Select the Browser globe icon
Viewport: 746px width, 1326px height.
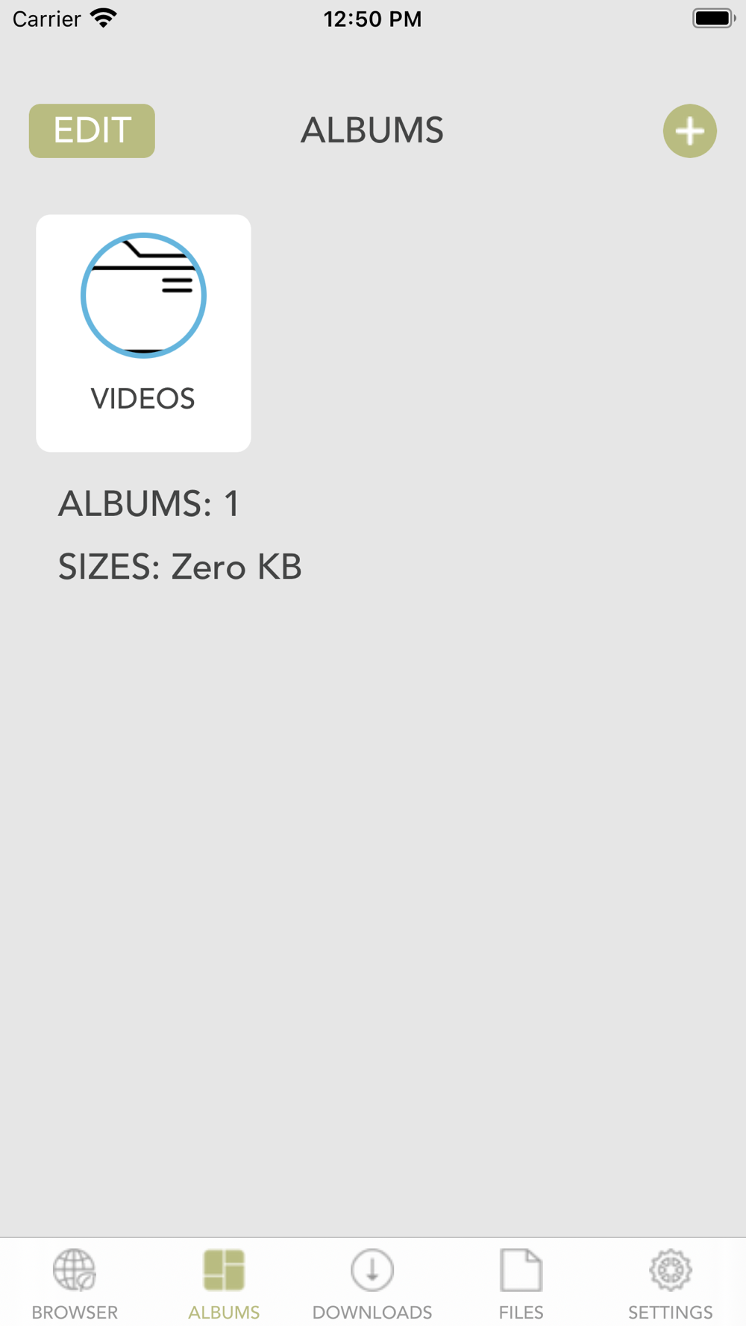(x=75, y=1269)
